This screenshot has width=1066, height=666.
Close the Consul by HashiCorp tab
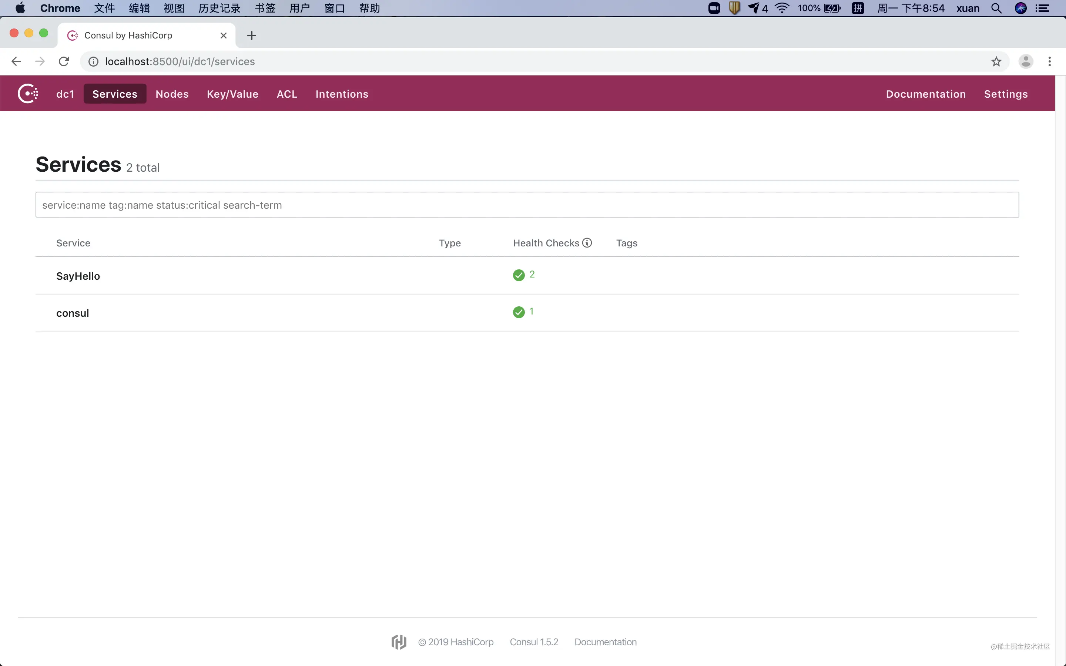pyautogui.click(x=223, y=35)
